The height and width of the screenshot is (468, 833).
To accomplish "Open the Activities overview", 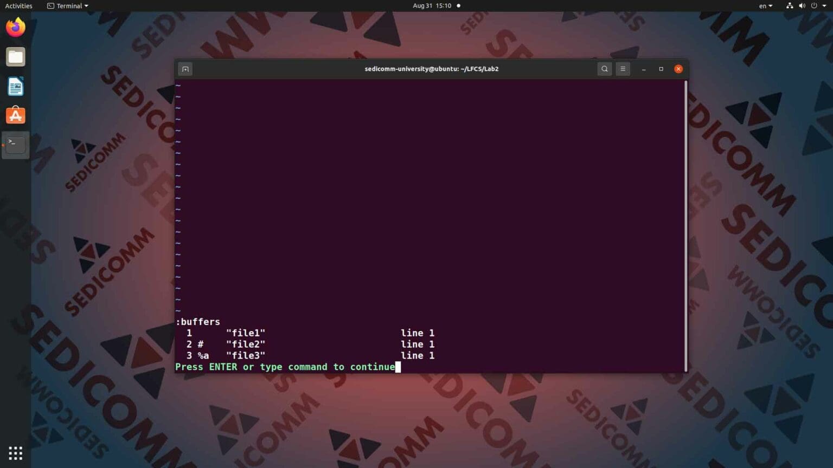I will (x=18, y=6).
